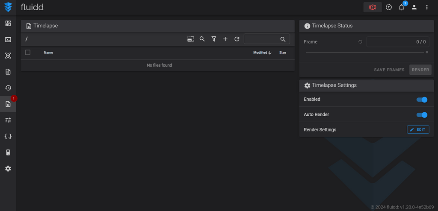Click the Frame slider track

tap(365, 52)
